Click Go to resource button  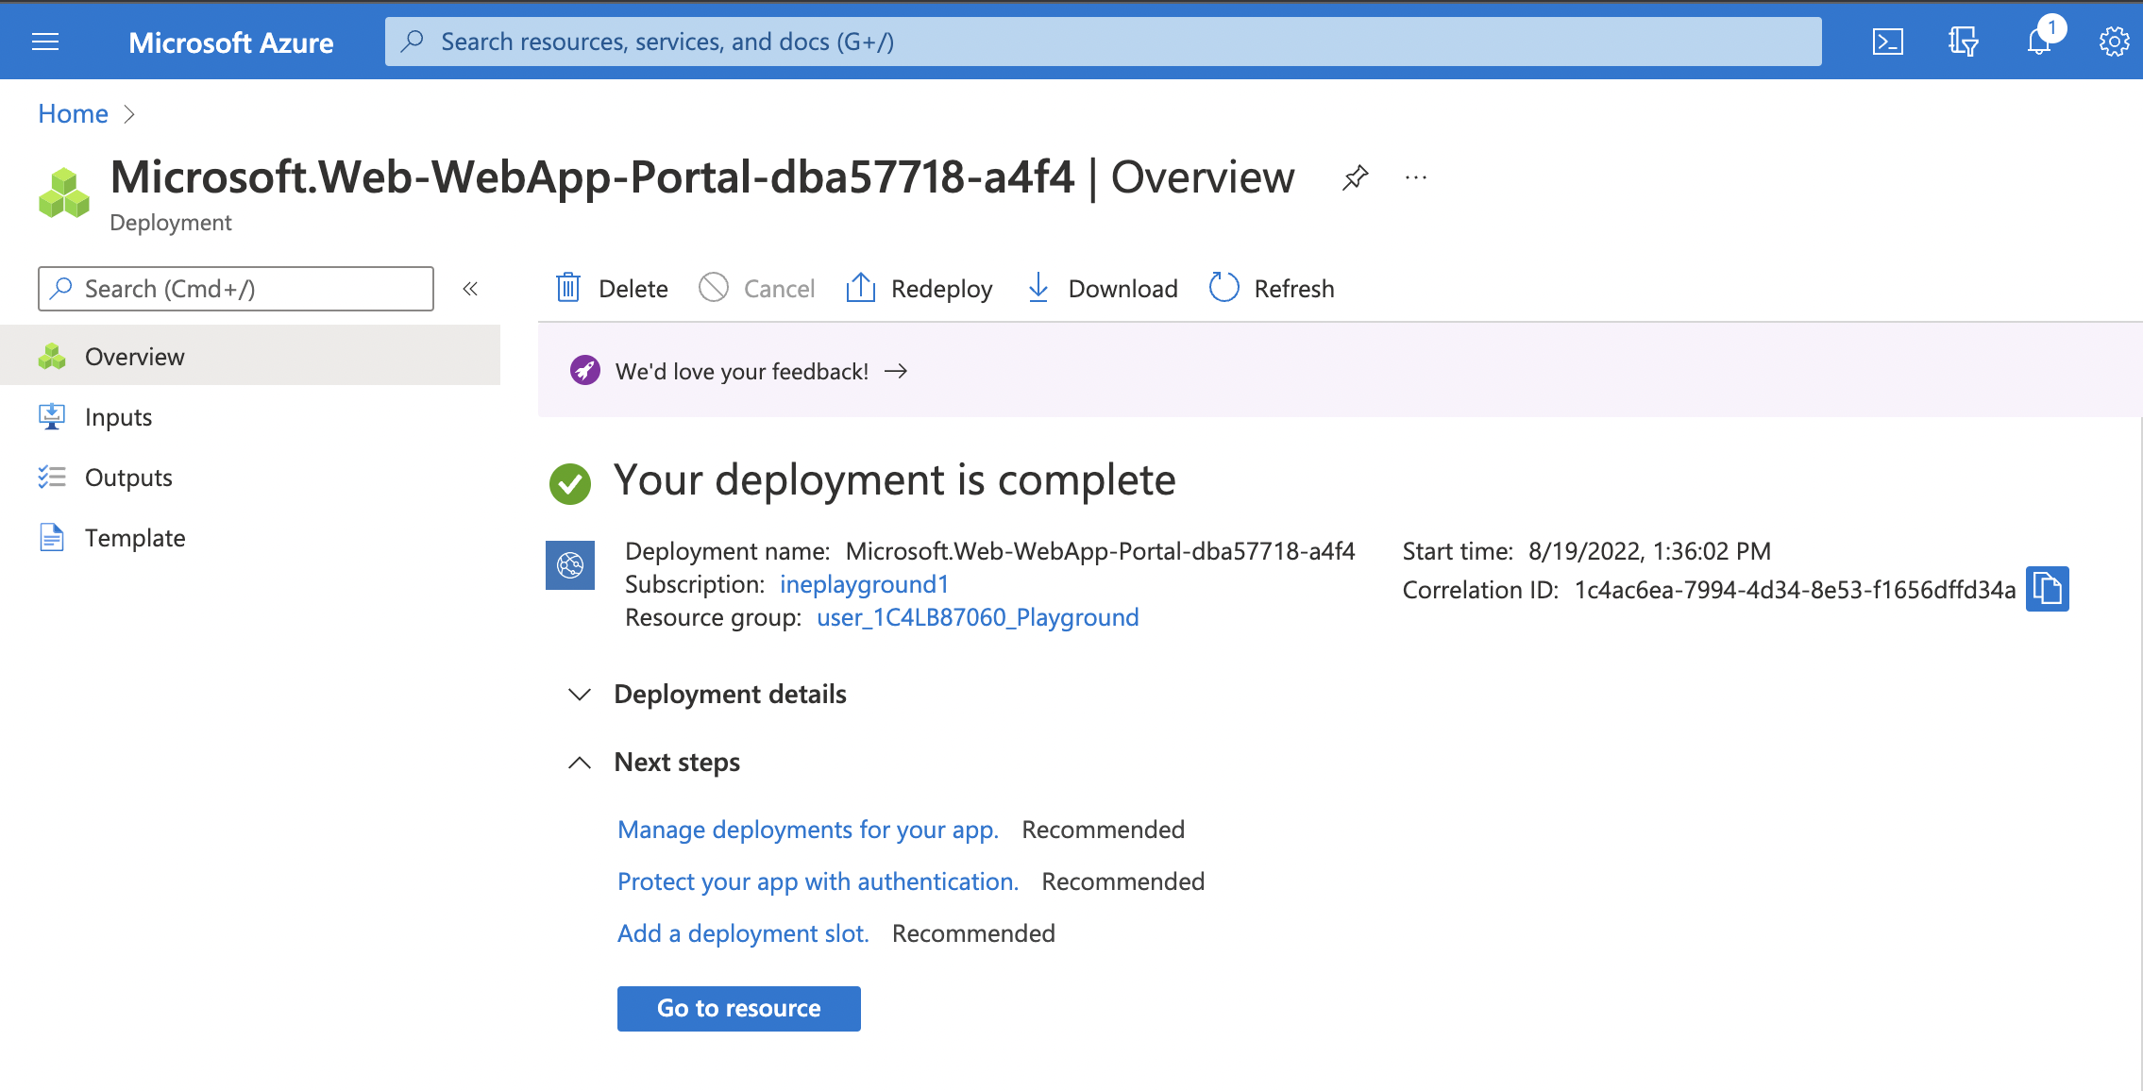point(738,1008)
